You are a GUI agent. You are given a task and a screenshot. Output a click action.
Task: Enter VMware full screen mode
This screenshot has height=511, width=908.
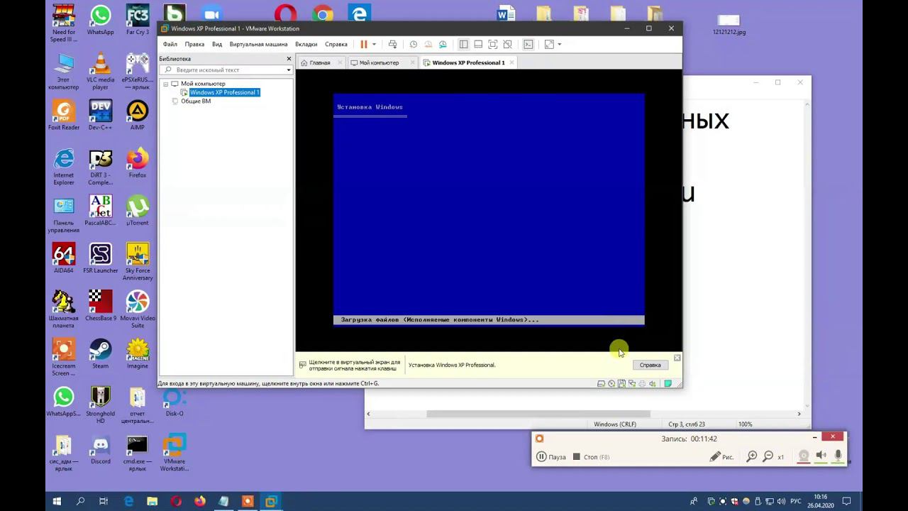tap(493, 44)
